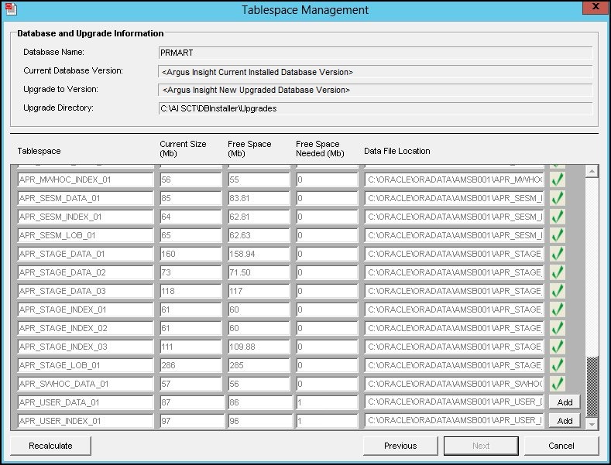Image resolution: width=611 pixels, height=465 pixels.
Task: Click current size 286 for APR_STAGE_LOB_01
Action: (x=191, y=365)
